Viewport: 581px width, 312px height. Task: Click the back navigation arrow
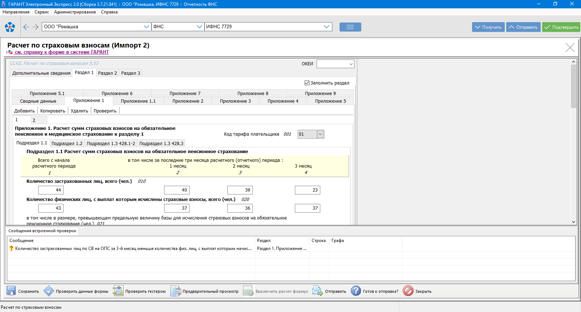(x=26, y=27)
